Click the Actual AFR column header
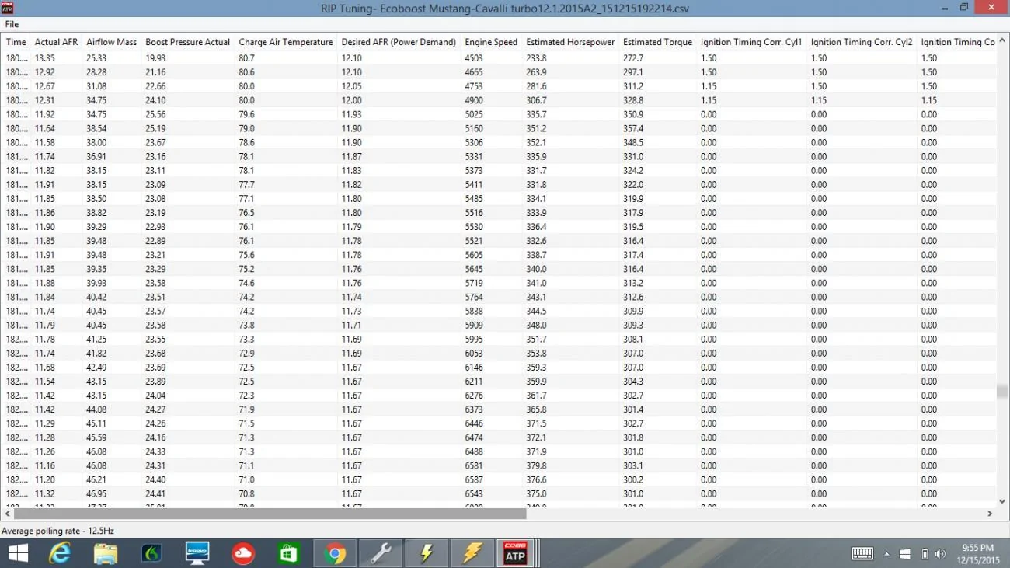Screen dimensions: 1010x568 click(x=56, y=42)
